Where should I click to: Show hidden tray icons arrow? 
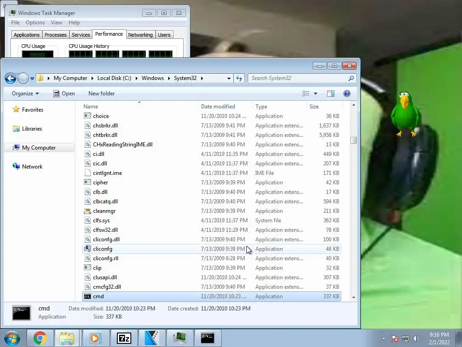pyautogui.click(x=383, y=338)
